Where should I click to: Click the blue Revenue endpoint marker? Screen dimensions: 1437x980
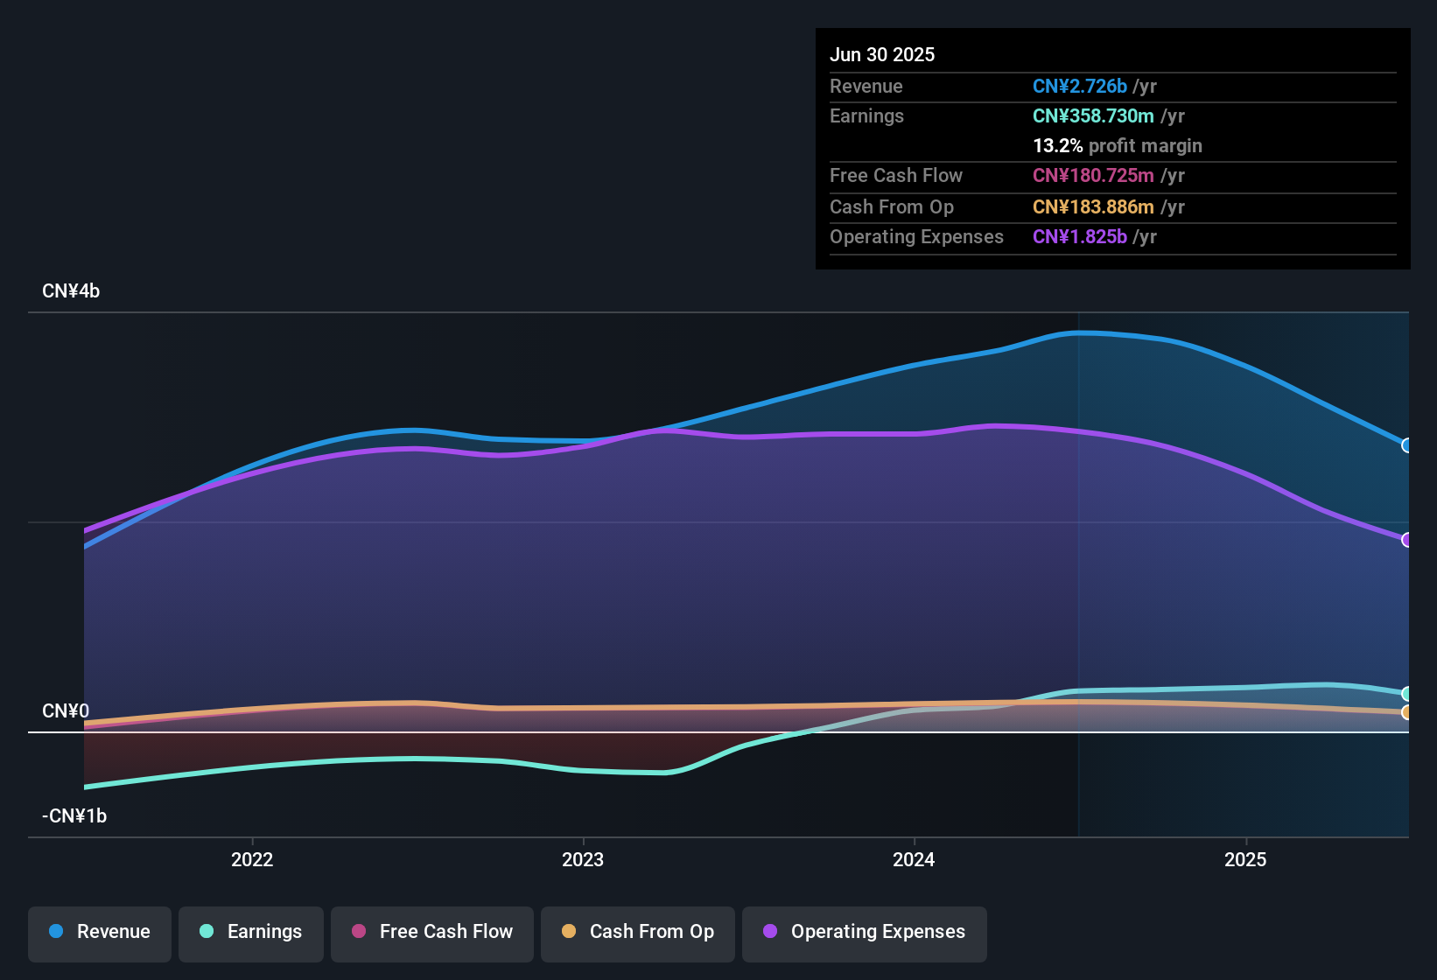tap(1407, 445)
